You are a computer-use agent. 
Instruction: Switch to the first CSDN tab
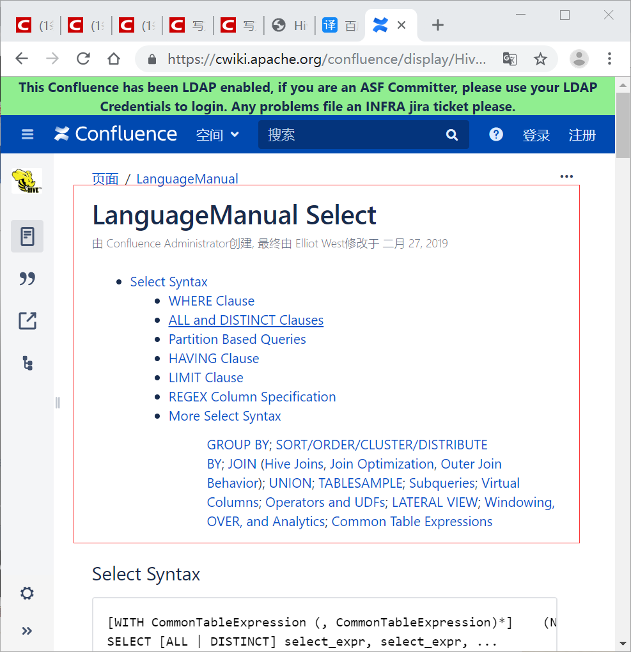click(35, 26)
